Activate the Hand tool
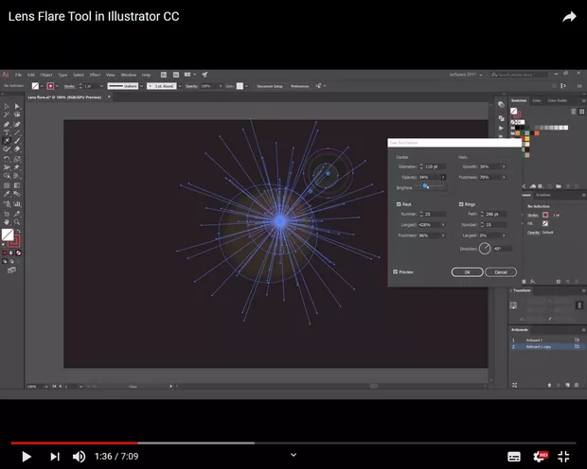 click(7, 220)
